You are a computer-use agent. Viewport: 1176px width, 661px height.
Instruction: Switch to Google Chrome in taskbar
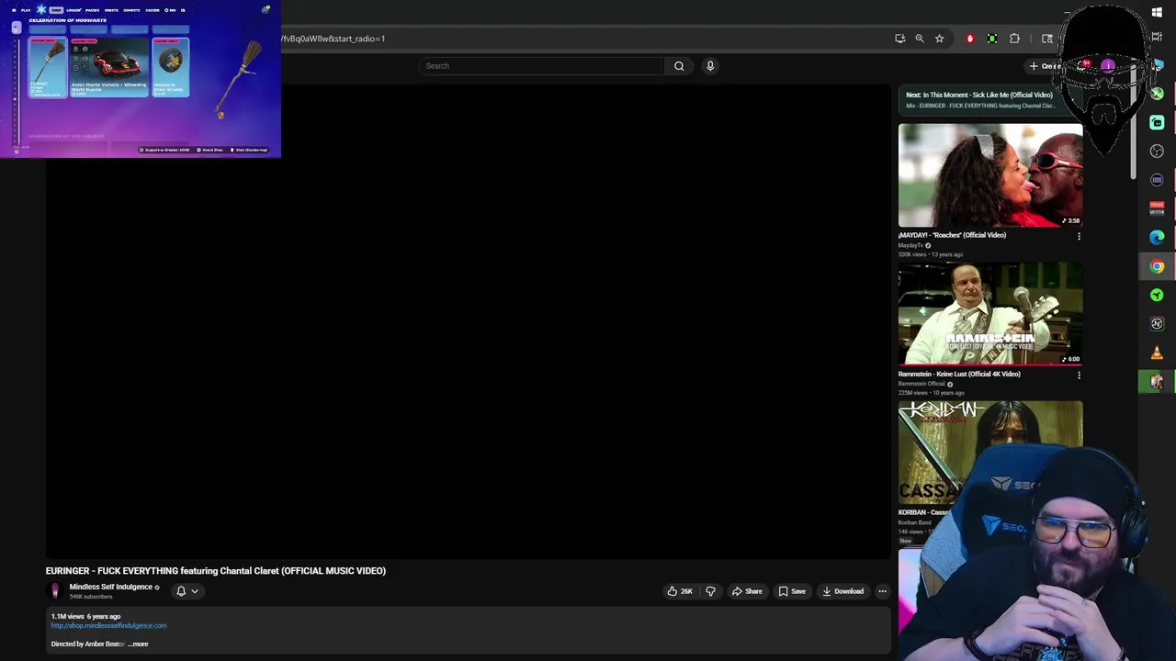pos(1157,266)
